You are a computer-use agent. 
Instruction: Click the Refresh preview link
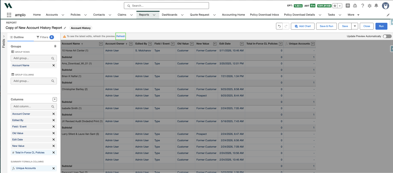click(120, 36)
